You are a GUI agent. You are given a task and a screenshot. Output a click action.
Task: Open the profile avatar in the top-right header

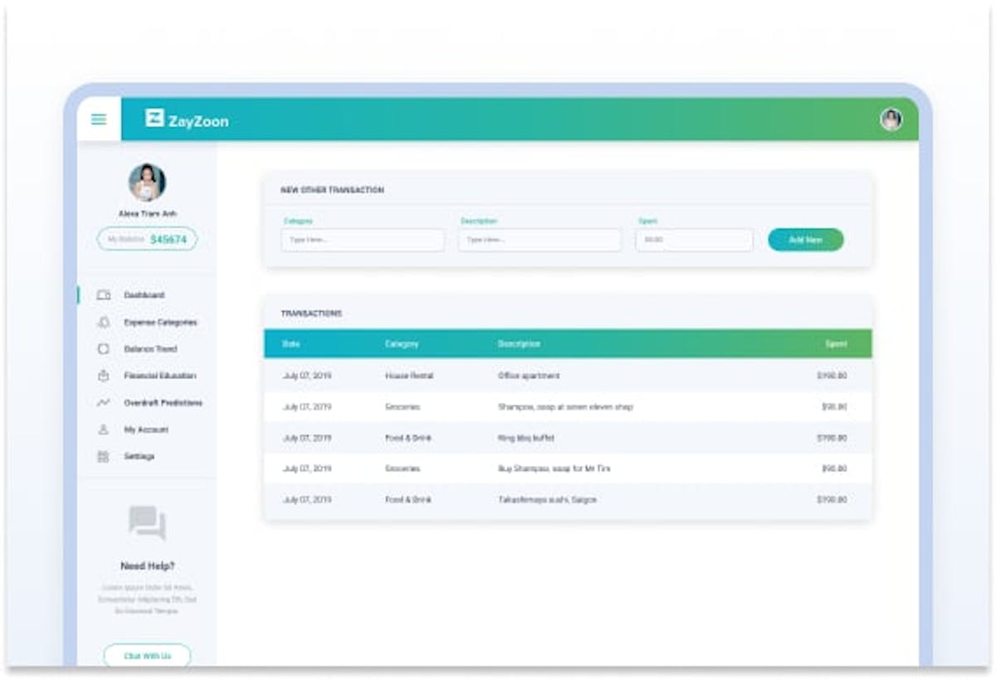pyautogui.click(x=891, y=119)
